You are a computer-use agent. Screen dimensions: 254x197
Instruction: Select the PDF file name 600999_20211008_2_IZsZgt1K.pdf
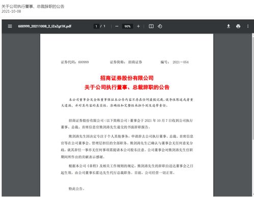pos(45,26)
